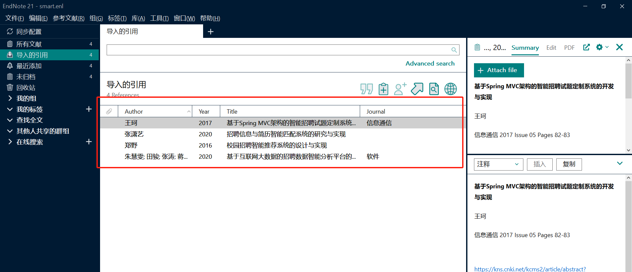This screenshot has height=272, width=632.
Task: Click the Unfiled references icon
Action: point(10,76)
